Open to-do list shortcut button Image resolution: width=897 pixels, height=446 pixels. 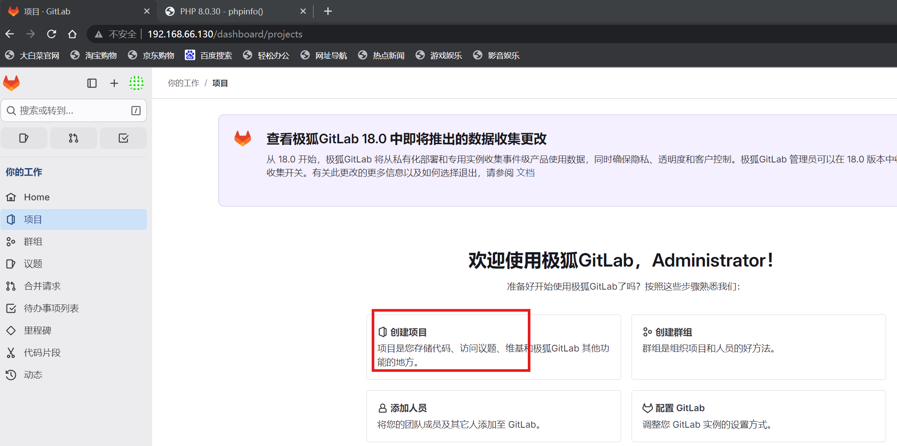(x=123, y=138)
